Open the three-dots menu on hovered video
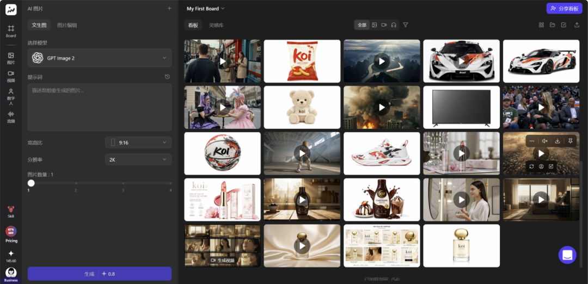The height and width of the screenshot is (284, 588). click(532, 141)
